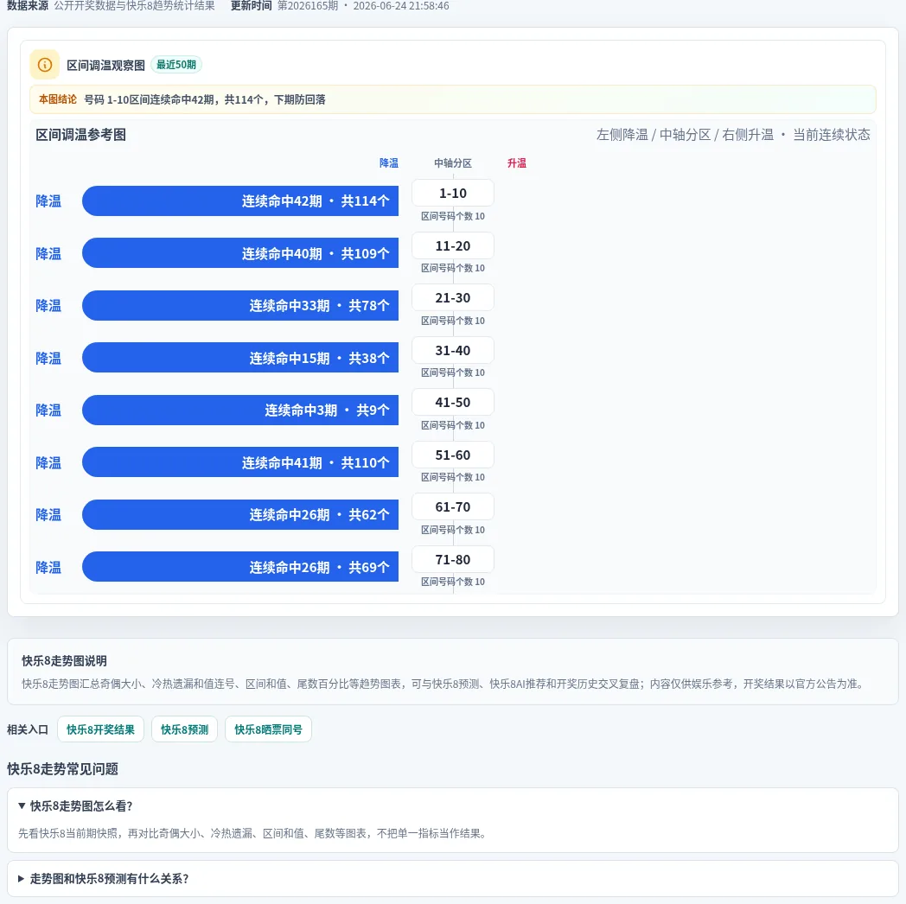The height and width of the screenshot is (904, 906).
Task: Select the 61-70 interval box
Action: pos(453,506)
